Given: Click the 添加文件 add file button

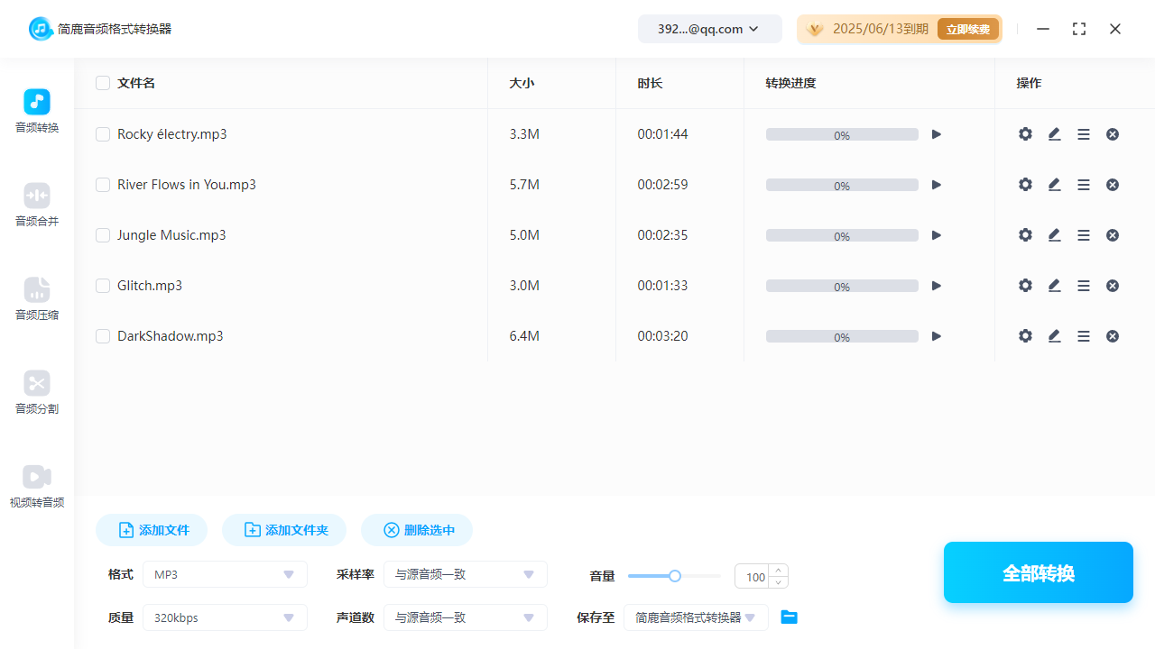Looking at the screenshot, I should [x=152, y=530].
